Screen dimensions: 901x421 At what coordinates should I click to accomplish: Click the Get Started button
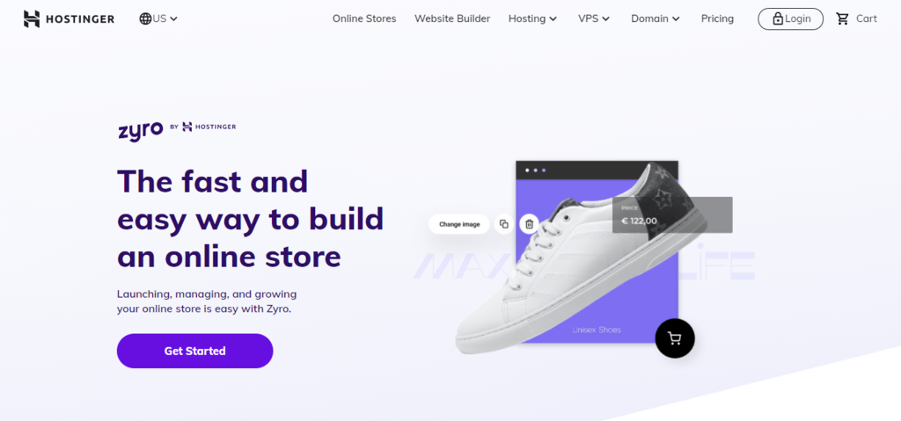(x=194, y=351)
